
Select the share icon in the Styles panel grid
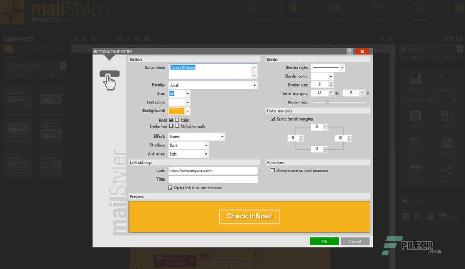(x=447, y=171)
